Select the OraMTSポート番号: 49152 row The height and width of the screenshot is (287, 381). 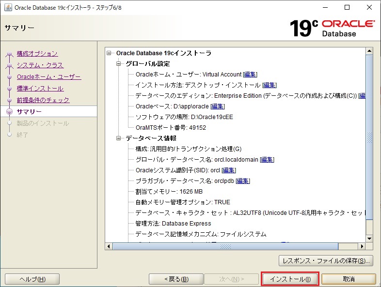[x=171, y=128]
